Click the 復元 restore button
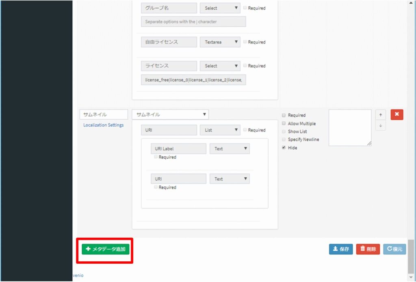 point(394,249)
